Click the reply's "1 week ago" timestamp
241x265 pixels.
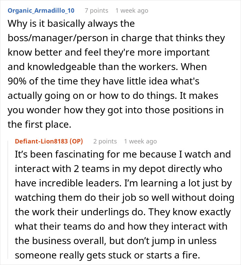[x=140, y=141]
